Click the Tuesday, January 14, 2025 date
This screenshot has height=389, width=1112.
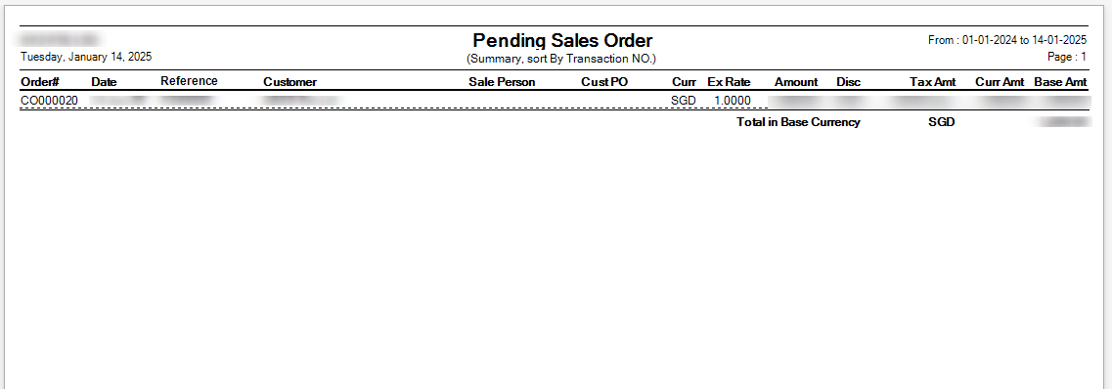(86, 57)
